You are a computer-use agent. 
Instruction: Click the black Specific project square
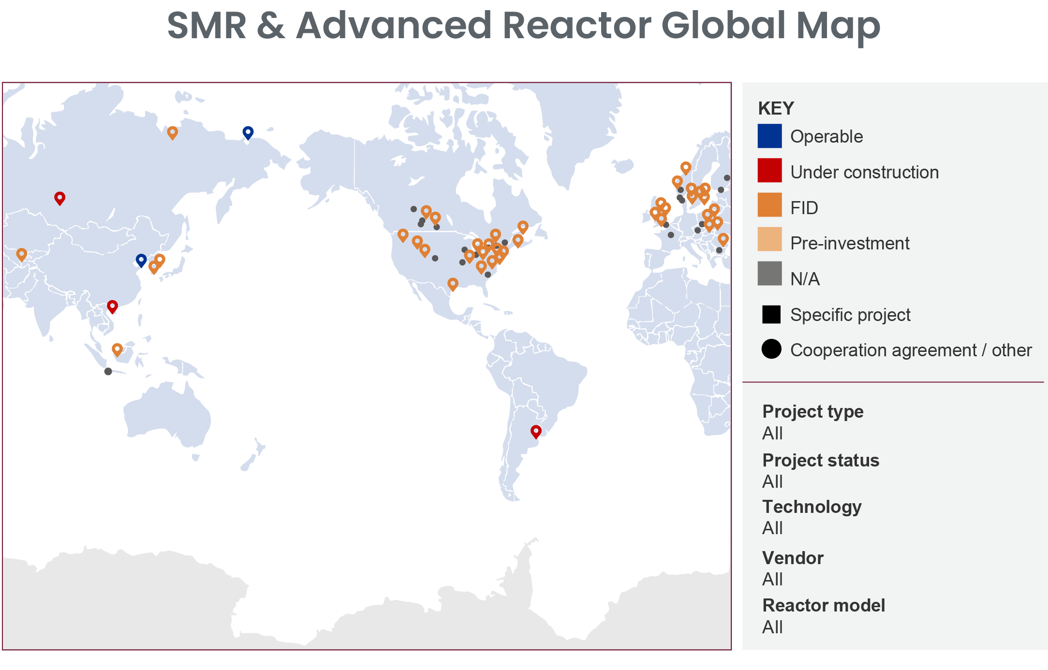[x=771, y=314]
